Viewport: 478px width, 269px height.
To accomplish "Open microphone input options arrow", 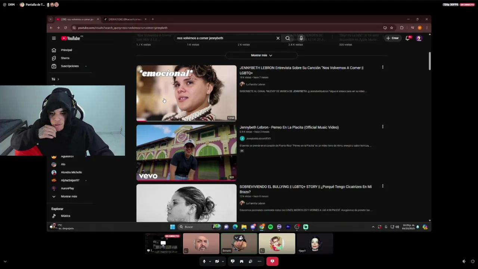I will pos(210,262).
